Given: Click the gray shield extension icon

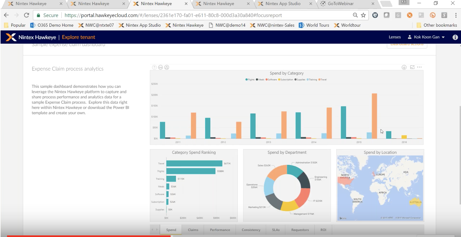Looking at the screenshot, I should pyautogui.click(x=387, y=15).
